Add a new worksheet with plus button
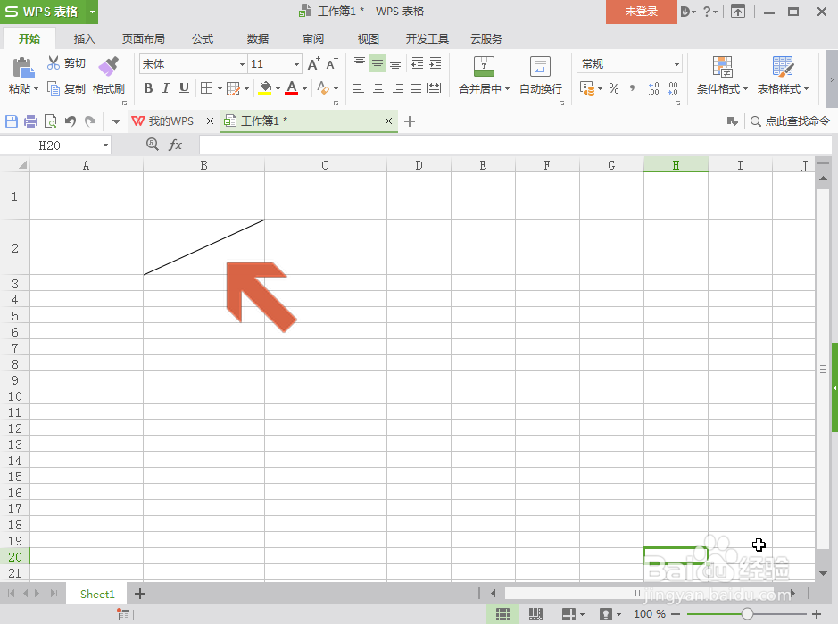This screenshot has width=838, height=624. [140, 594]
